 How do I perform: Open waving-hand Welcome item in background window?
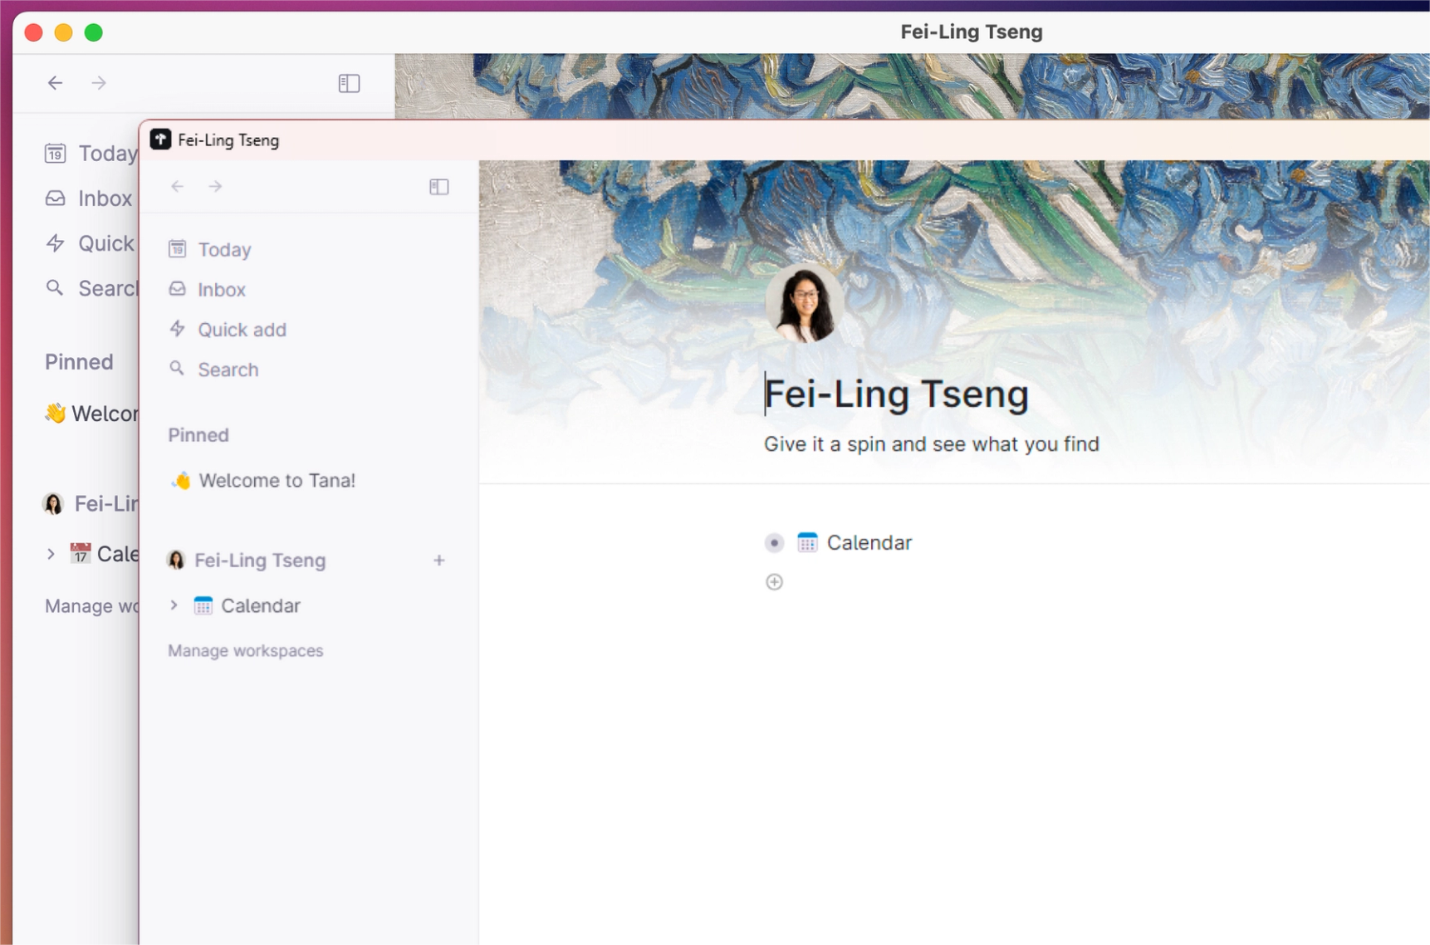91,414
